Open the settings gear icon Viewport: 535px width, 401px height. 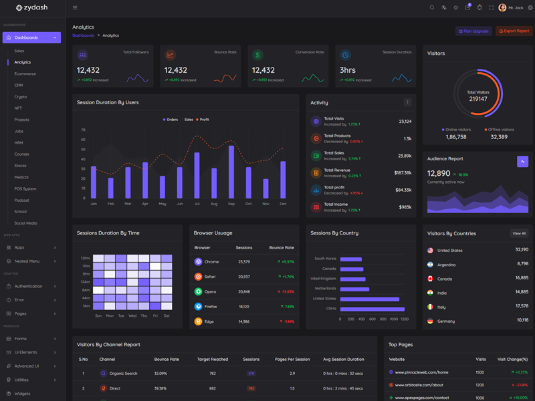pyautogui.click(x=530, y=8)
